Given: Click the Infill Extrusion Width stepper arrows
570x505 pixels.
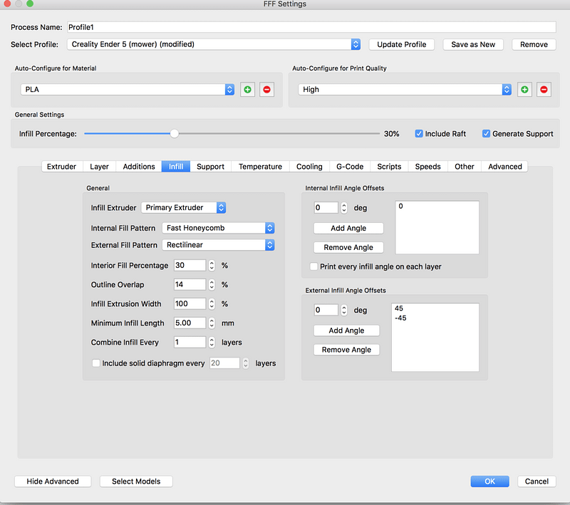Looking at the screenshot, I should tap(212, 303).
